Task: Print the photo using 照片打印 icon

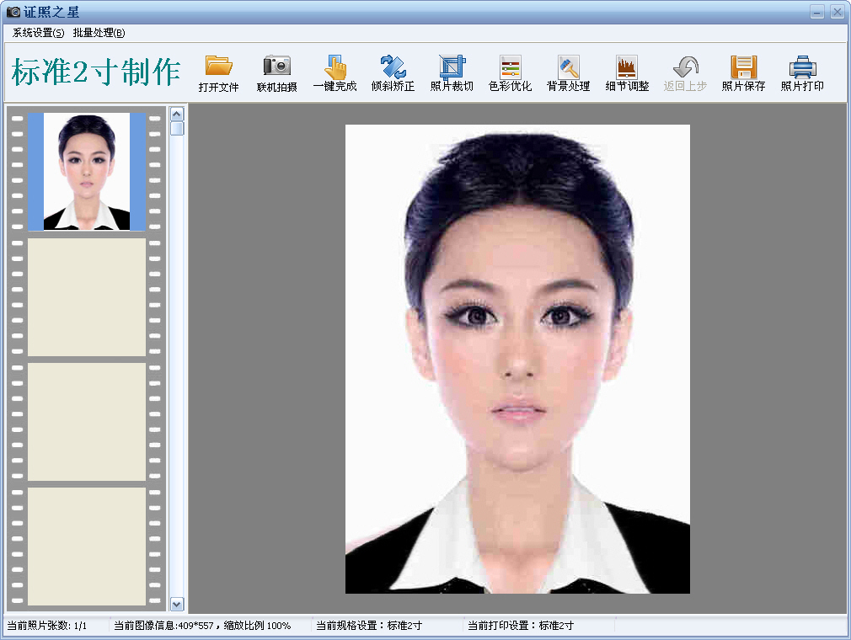Action: tap(802, 67)
